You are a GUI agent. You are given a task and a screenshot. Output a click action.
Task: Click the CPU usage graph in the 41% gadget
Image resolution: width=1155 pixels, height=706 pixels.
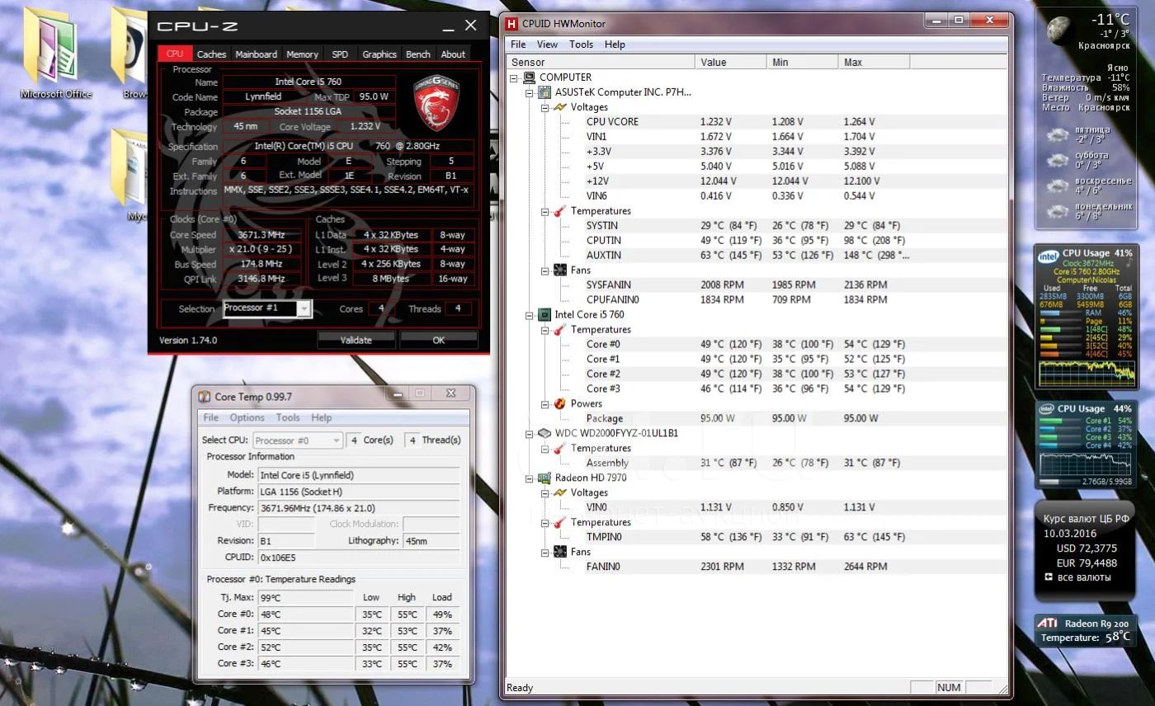point(1087,374)
